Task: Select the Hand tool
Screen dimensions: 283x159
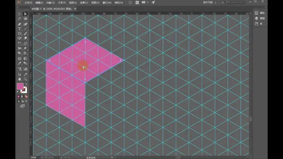Action: (20, 79)
